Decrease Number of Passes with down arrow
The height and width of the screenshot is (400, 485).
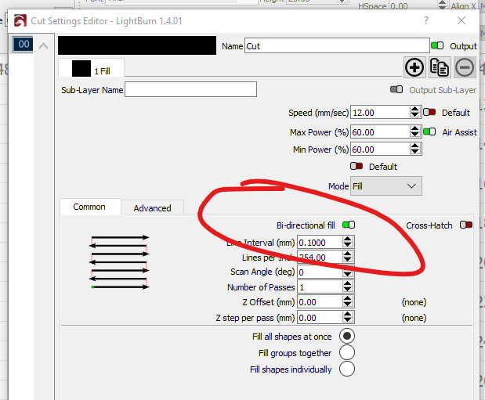pyautogui.click(x=348, y=291)
